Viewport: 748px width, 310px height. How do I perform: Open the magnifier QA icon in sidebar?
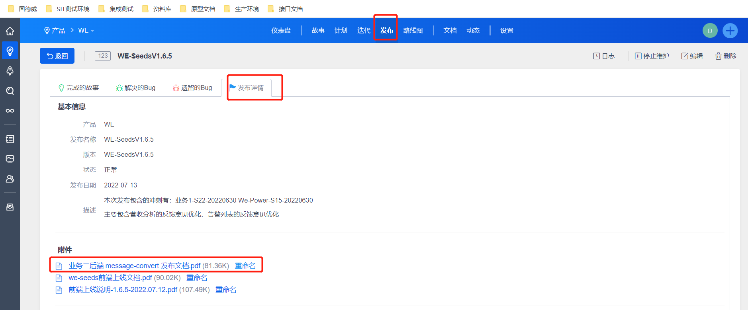[10, 91]
